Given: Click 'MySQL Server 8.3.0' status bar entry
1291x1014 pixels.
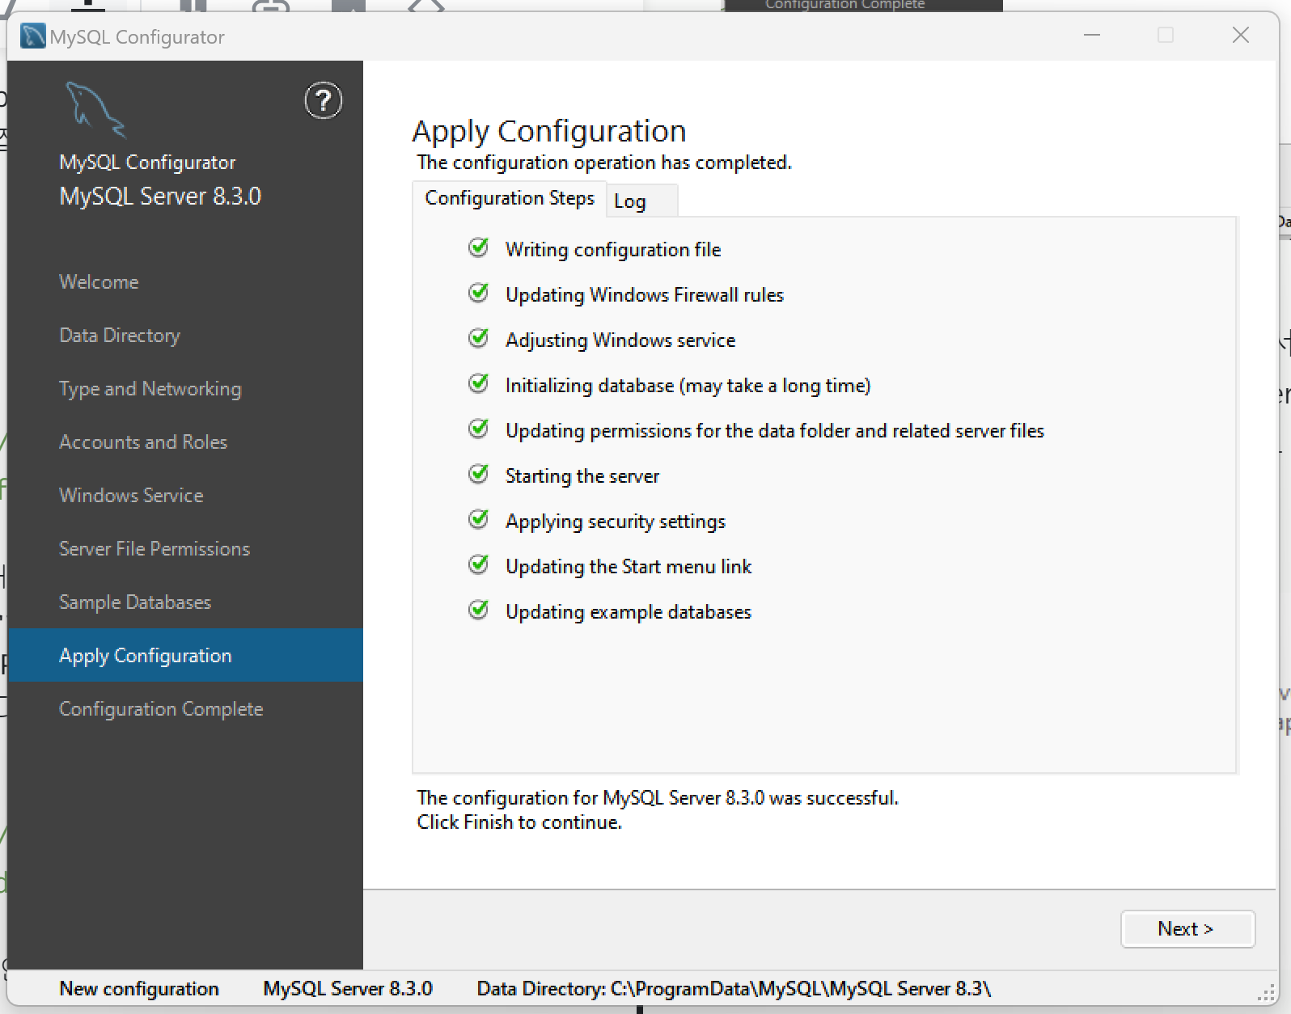Looking at the screenshot, I should [x=348, y=989].
